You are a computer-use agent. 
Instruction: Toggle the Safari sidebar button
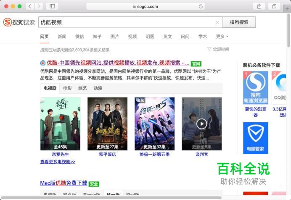point(52,6)
